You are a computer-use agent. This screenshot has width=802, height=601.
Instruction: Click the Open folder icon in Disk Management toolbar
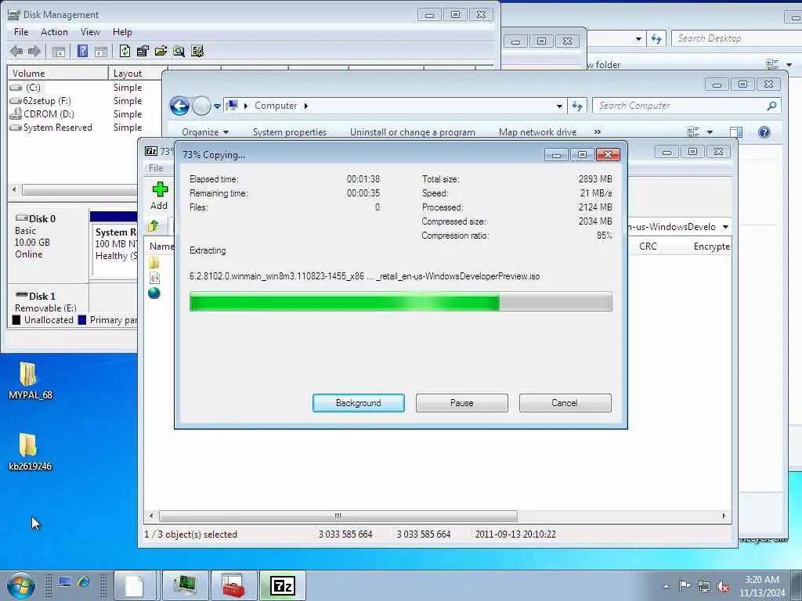coord(161,51)
